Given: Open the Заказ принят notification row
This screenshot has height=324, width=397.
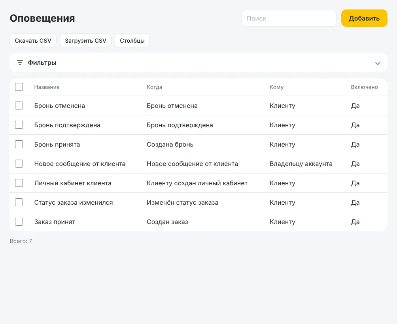Looking at the screenshot, I should (198, 222).
